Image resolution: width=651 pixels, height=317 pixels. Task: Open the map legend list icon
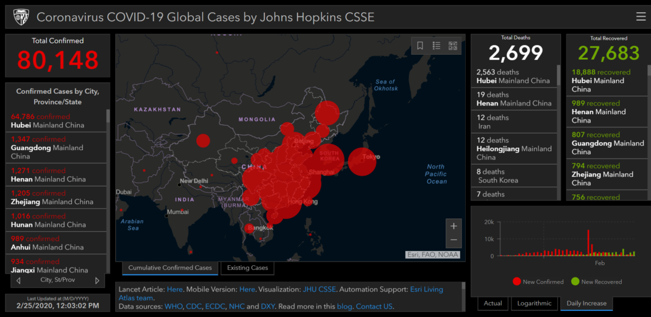[436, 46]
